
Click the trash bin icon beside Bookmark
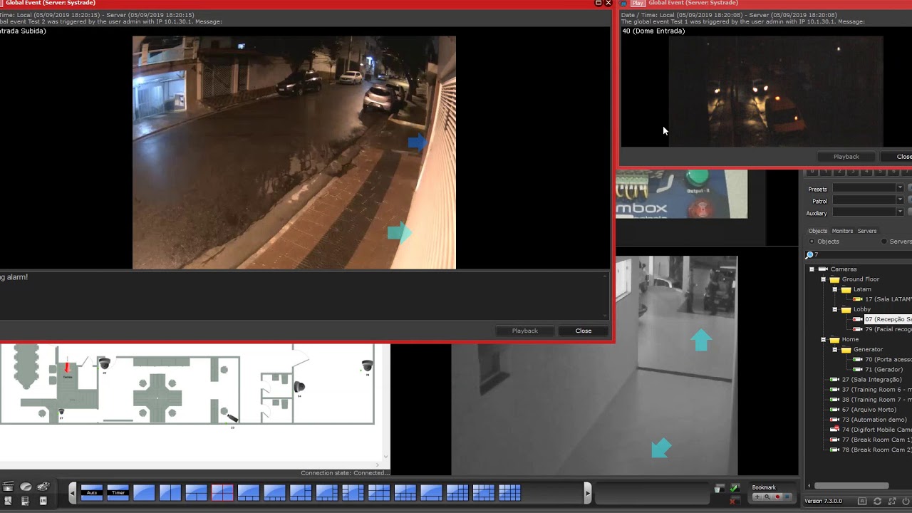(x=720, y=489)
